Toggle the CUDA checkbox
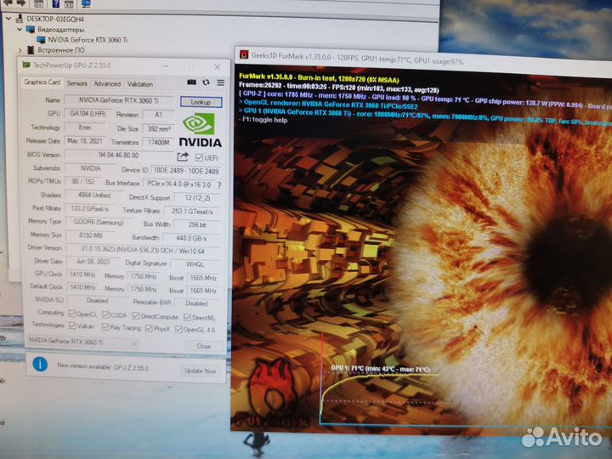Viewport: 612px width, 459px height. coord(104,314)
